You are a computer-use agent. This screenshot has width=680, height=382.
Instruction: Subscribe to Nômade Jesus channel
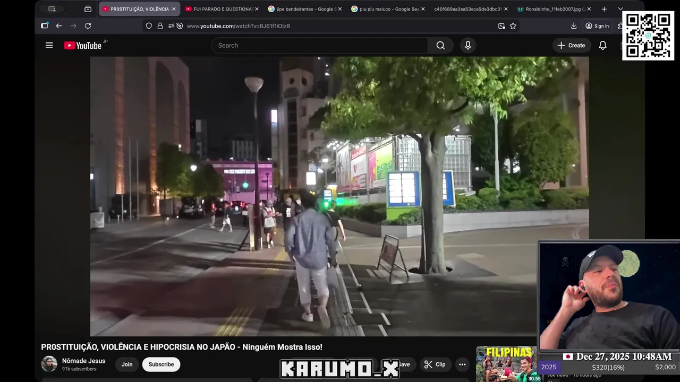(161, 364)
